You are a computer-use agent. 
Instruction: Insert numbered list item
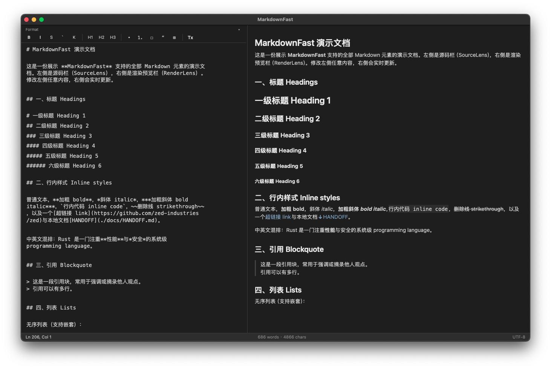click(x=140, y=37)
